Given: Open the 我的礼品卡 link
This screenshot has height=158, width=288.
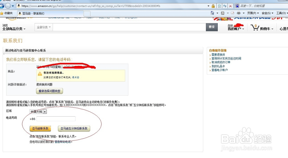Looking at the screenshot, I should click(x=218, y=66).
